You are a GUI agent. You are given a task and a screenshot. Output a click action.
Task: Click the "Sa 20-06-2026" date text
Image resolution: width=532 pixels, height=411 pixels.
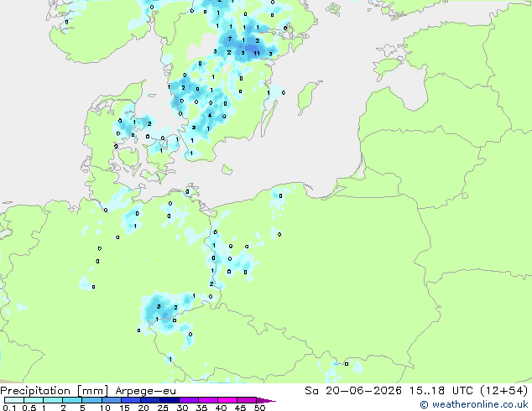pos(353,391)
